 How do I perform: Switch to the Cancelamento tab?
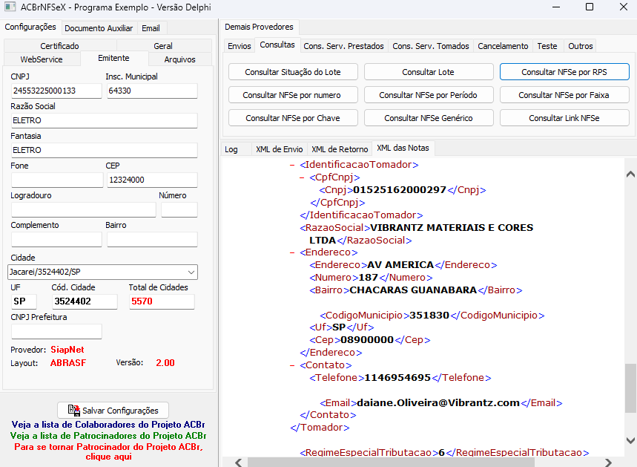pyautogui.click(x=503, y=46)
